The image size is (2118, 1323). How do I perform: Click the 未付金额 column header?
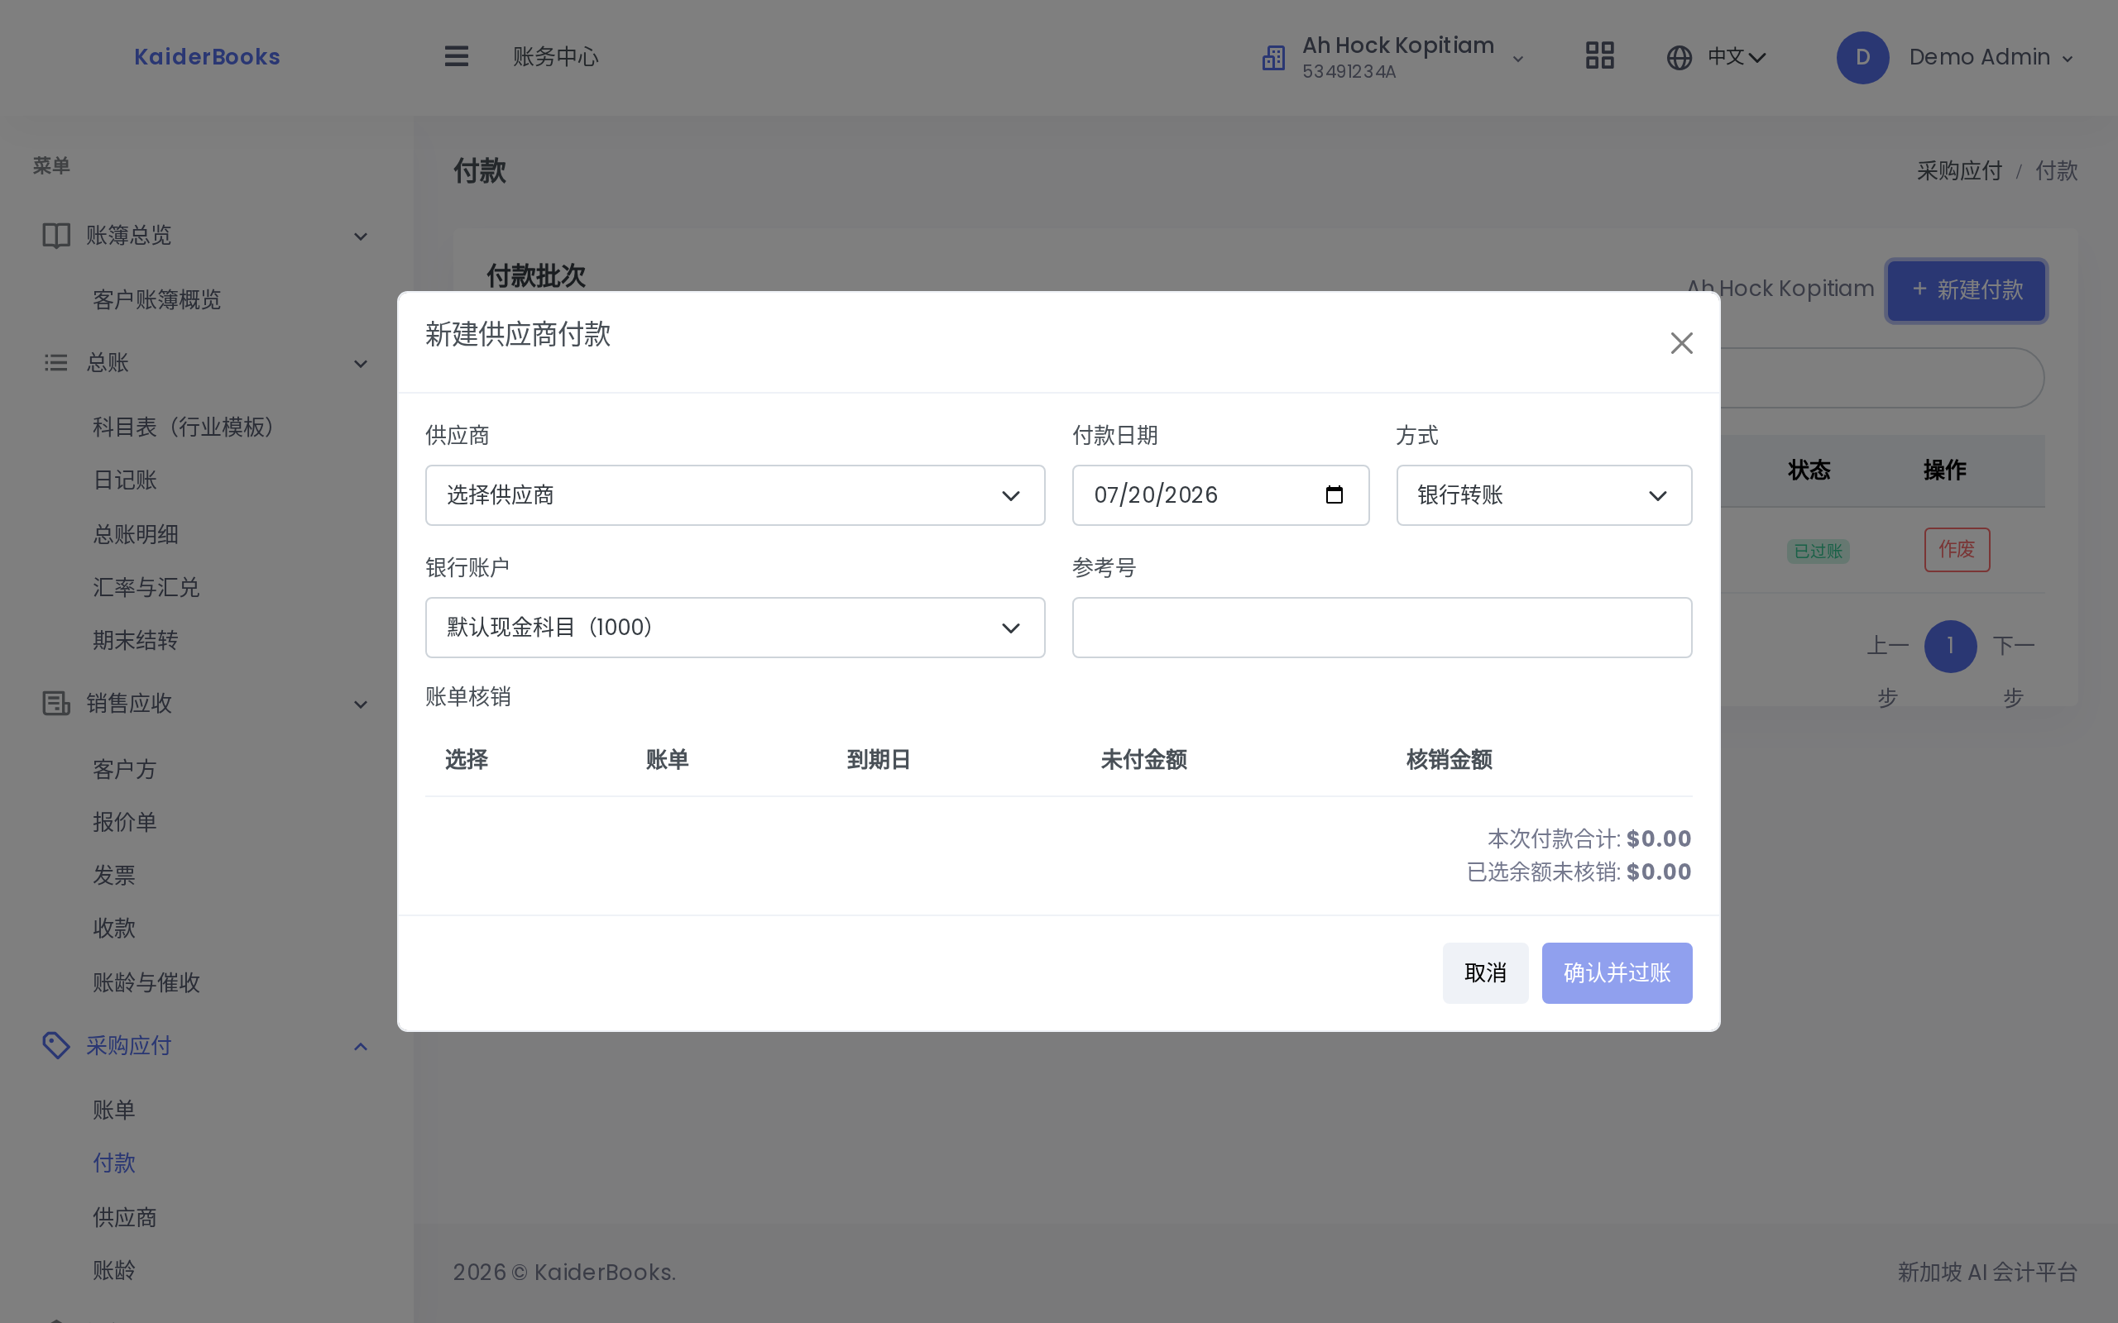pos(1143,760)
